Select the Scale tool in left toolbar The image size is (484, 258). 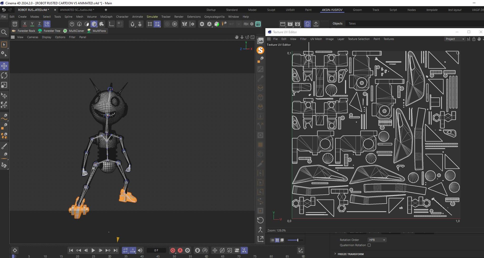[4, 85]
